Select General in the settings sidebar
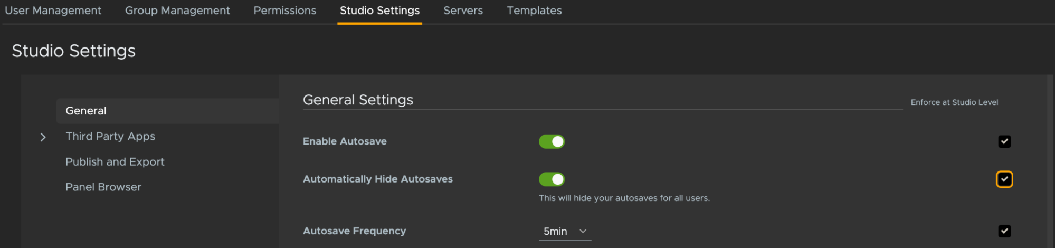 [167, 111]
